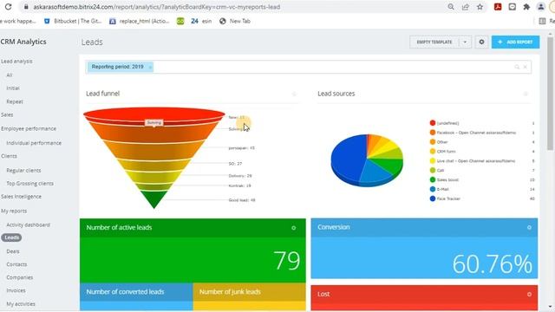Open Deals under My reports
555x312 pixels.
(13, 251)
